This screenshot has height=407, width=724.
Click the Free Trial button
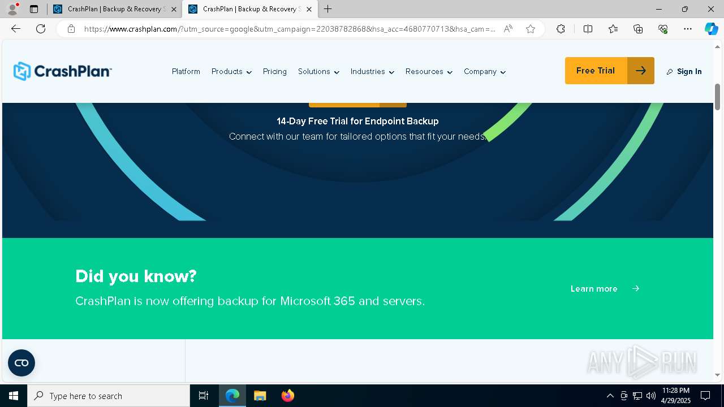(x=610, y=71)
